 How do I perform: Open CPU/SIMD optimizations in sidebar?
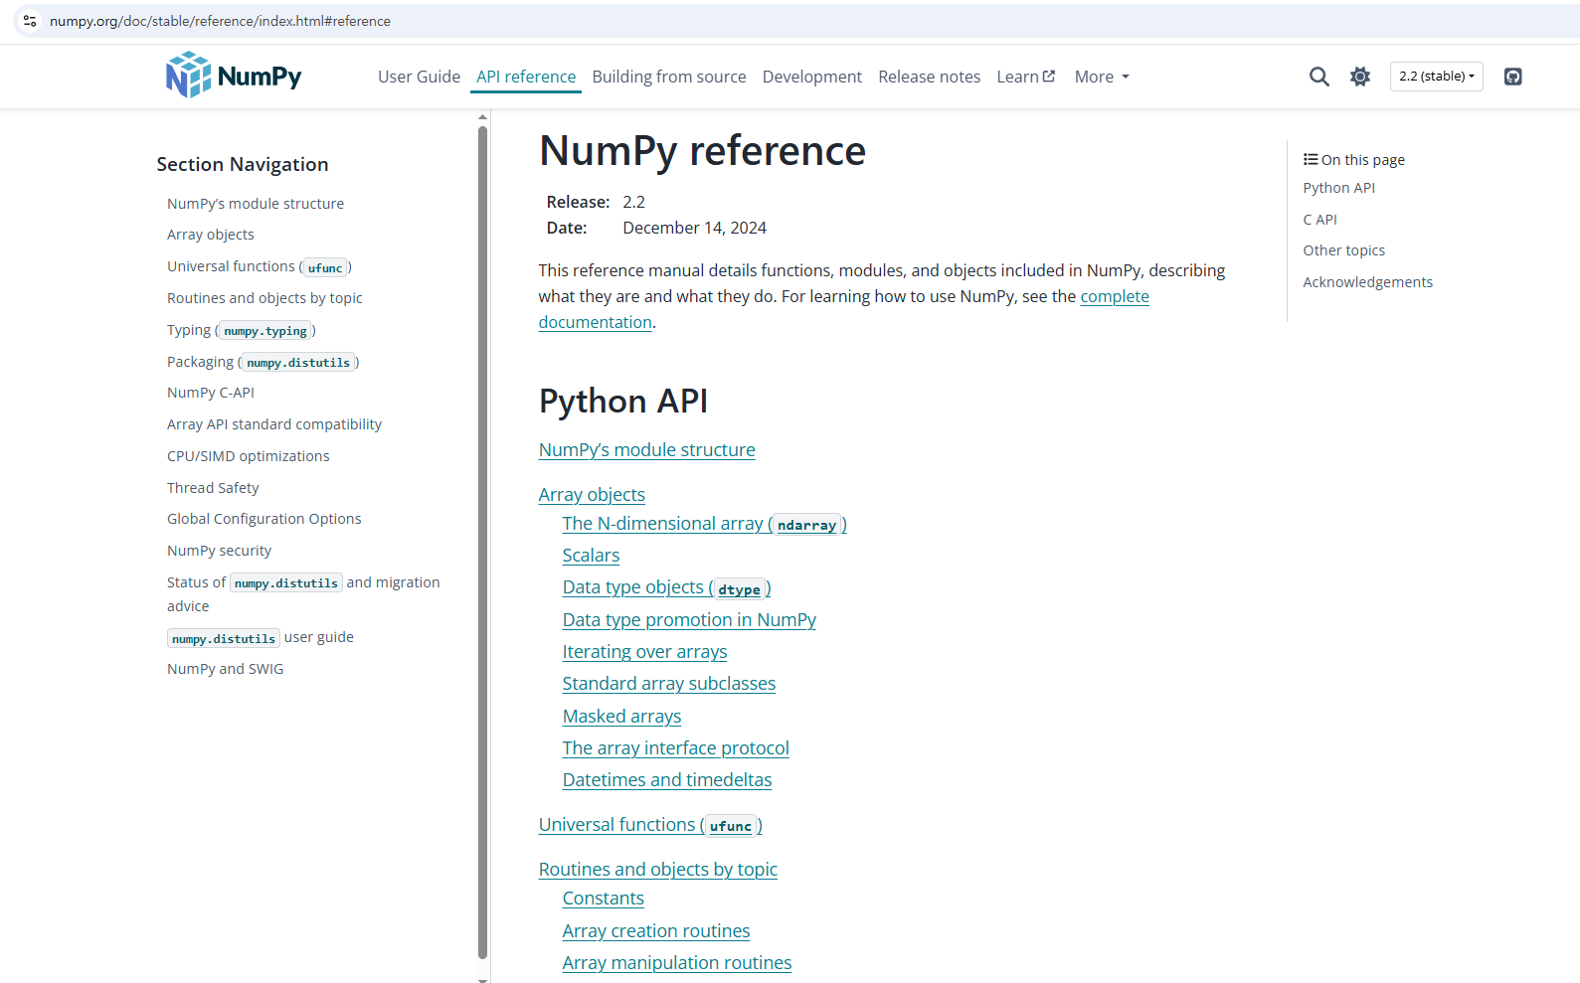pyautogui.click(x=249, y=456)
